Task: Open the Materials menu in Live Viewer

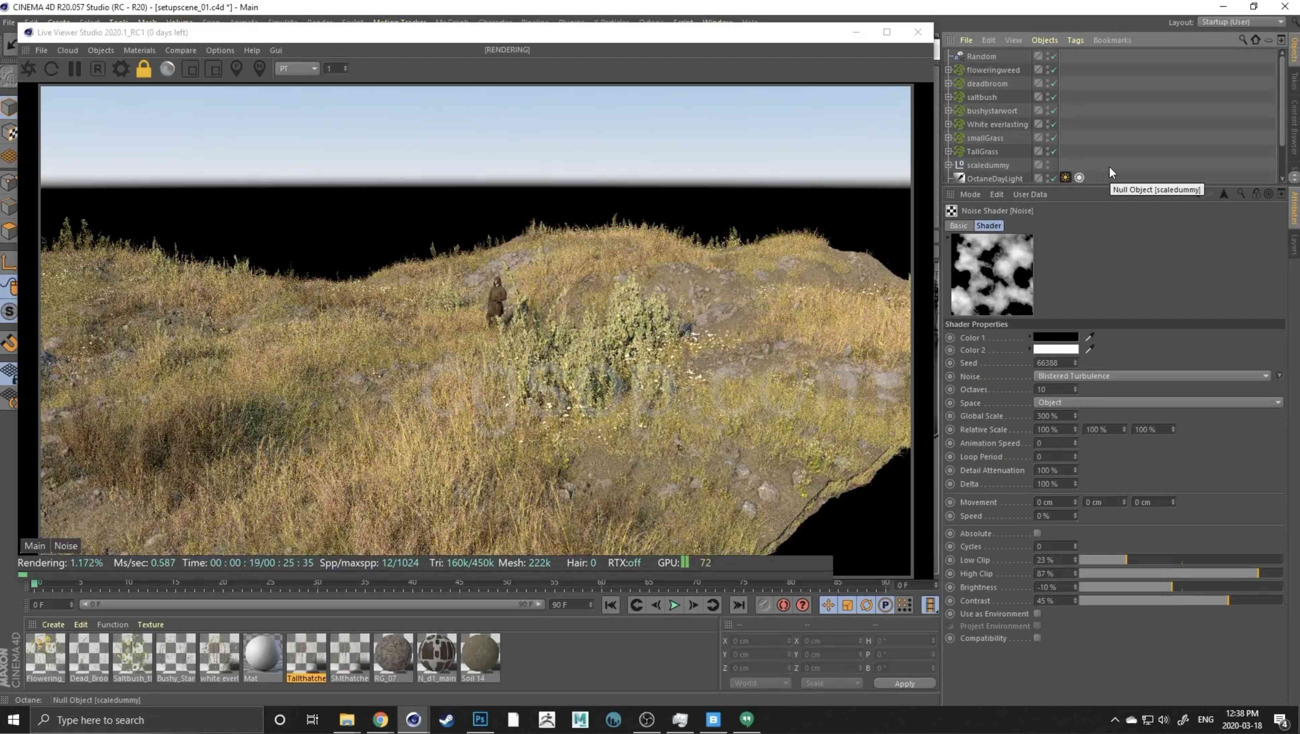Action: coord(139,50)
